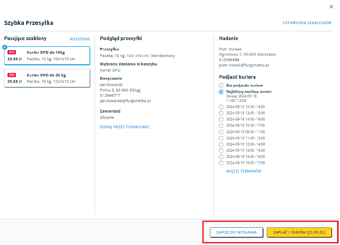
Task: Select Kurier DPD do 20 kg template
Action: [47, 78]
